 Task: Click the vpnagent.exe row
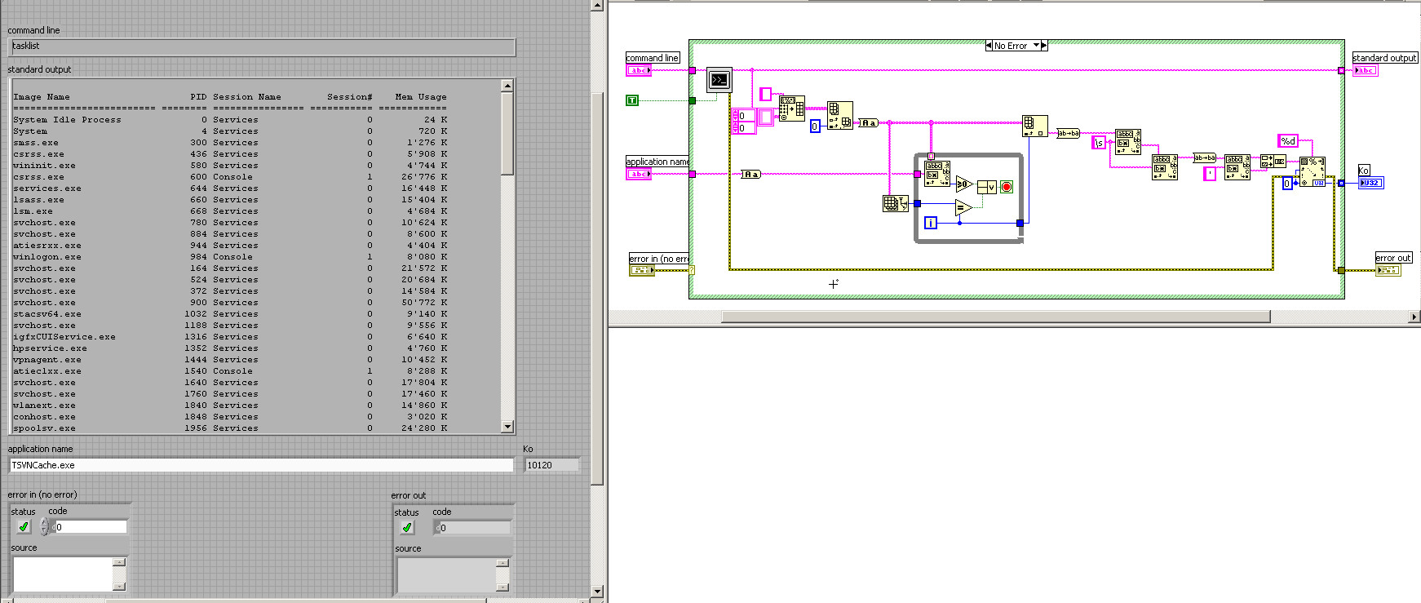[x=230, y=360]
